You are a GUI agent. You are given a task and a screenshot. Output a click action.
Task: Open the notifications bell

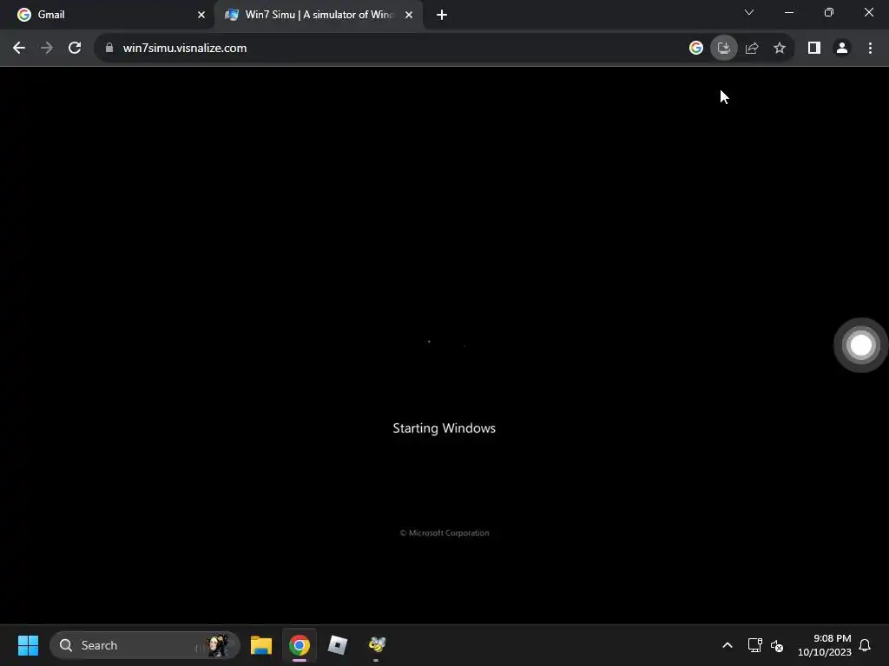[865, 645]
